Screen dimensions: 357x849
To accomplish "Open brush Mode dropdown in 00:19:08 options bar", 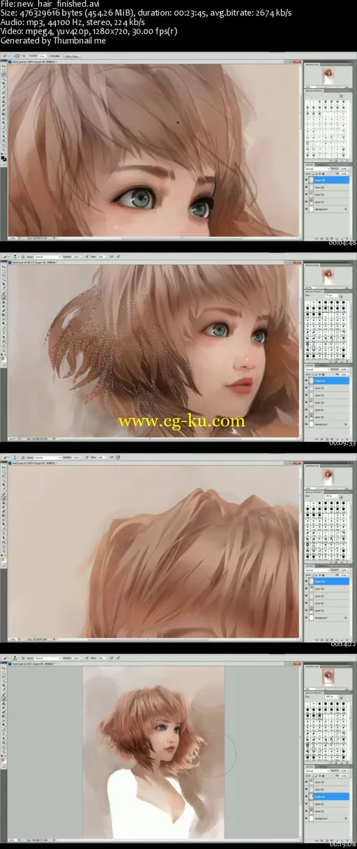I will coord(48,658).
